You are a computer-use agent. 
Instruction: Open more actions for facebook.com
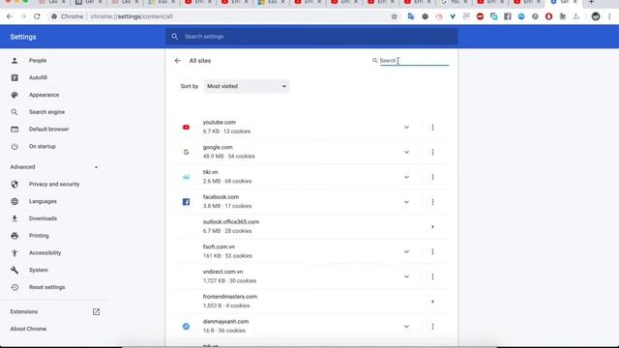[x=432, y=202]
